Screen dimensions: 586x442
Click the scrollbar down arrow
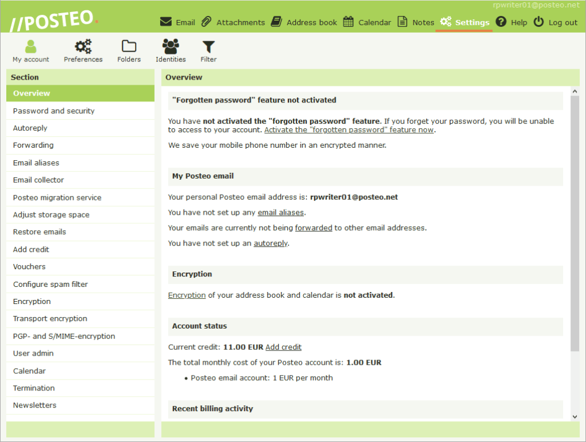[575, 417]
